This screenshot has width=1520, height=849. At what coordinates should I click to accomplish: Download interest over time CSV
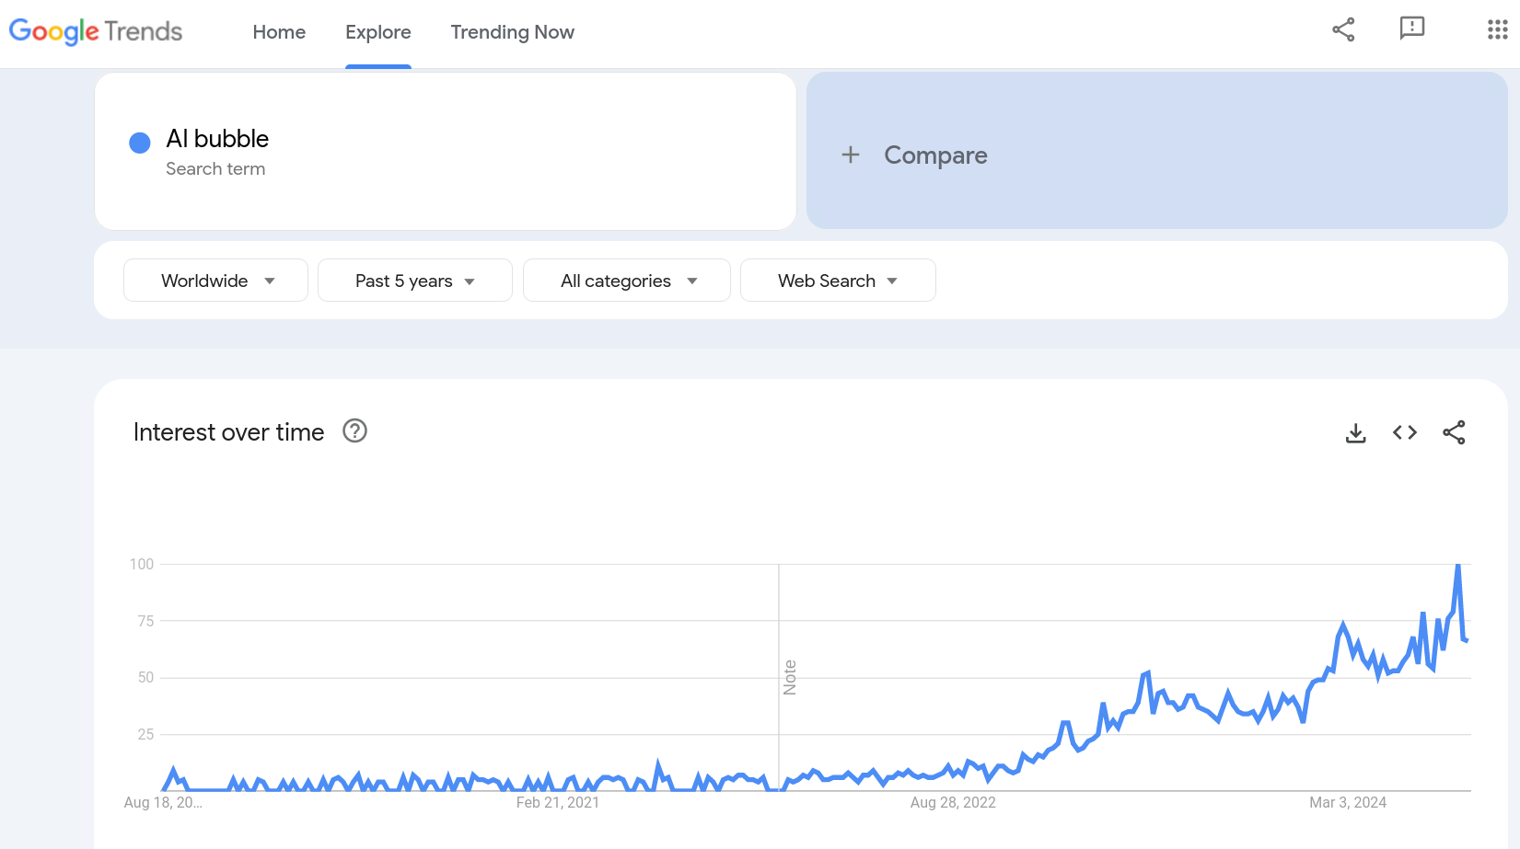tap(1355, 432)
